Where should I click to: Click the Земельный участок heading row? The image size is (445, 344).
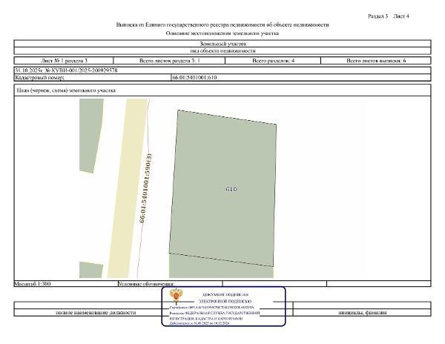point(222,44)
